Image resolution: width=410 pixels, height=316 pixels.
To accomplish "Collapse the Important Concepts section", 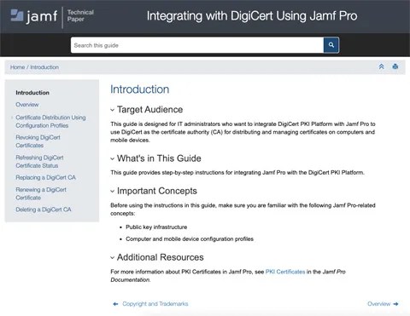I will [113, 192].
